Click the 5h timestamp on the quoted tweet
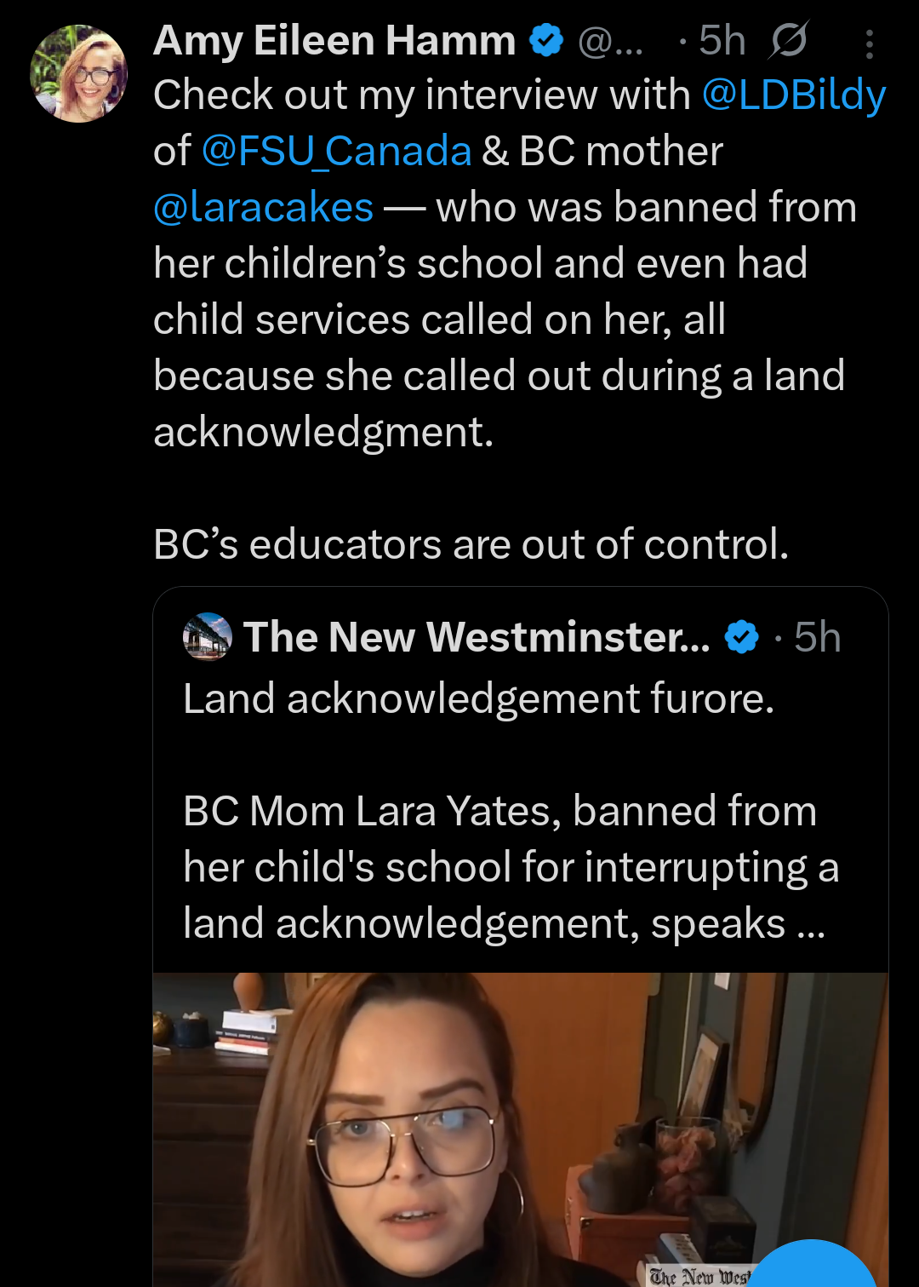Image resolution: width=919 pixels, height=1287 pixels. (819, 637)
